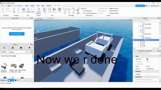The image size is (161, 90).
Task: Click the share icon near username
Action: 148,6
